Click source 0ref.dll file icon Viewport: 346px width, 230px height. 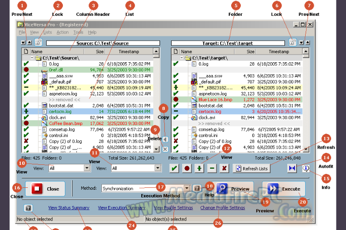44,70
